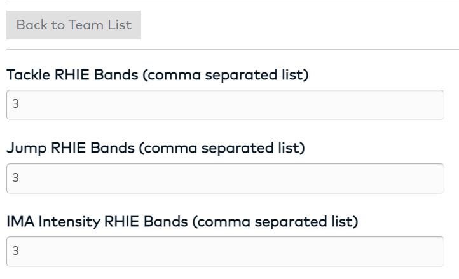
Task: Click the word "Jump" in the second label
Action: coord(22,149)
